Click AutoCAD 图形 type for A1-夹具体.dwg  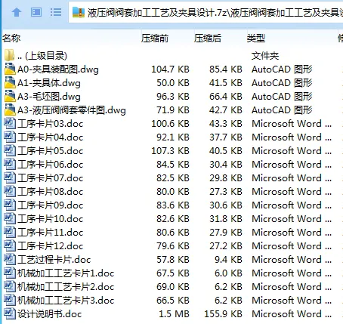click(x=282, y=83)
